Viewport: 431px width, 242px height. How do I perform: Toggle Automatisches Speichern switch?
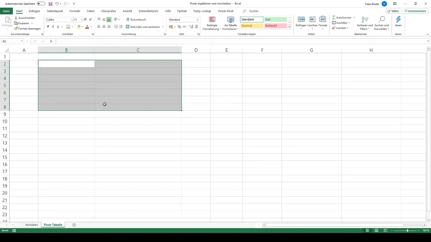click(41, 4)
